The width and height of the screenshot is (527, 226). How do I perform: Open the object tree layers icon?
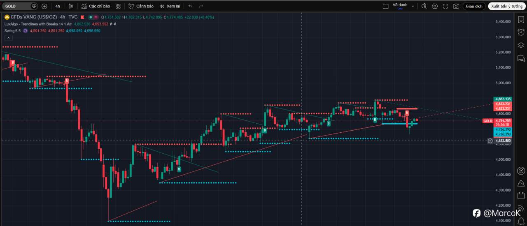(x=521, y=45)
